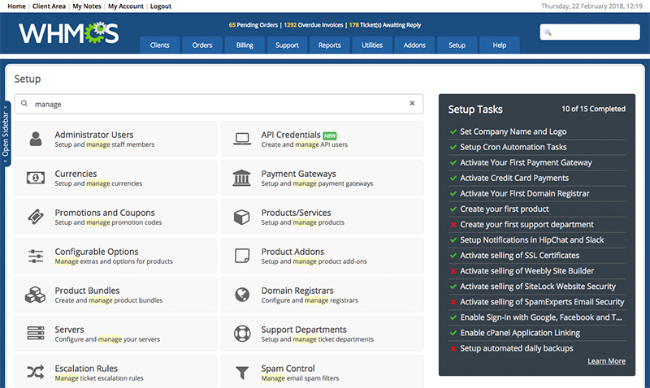Select Enable cPanel Application Linking task
The height and width of the screenshot is (388, 650).
click(x=520, y=333)
